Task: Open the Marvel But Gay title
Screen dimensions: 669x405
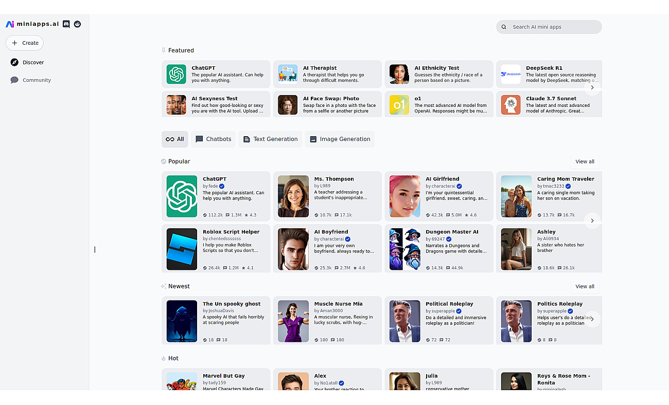Action: pyautogui.click(x=224, y=376)
